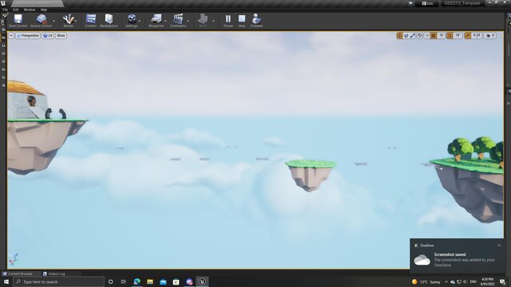Click the Build toolbar icon
Image resolution: width=511 pixels, height=287 pixels.
click(x=203, y=20)
